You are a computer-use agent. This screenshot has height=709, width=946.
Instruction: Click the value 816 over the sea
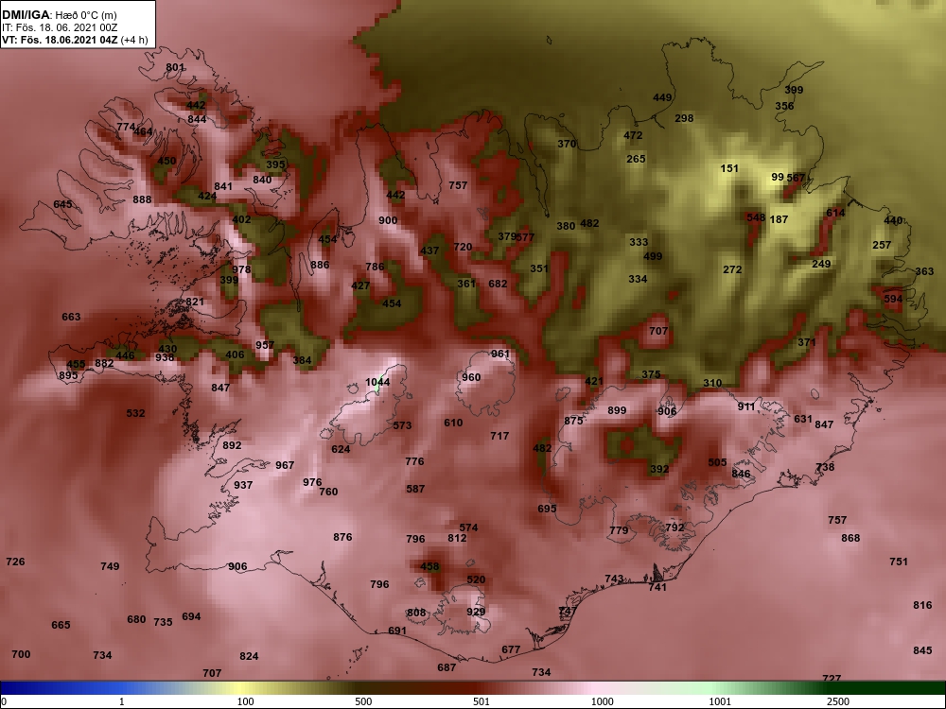tap(922, 605)
